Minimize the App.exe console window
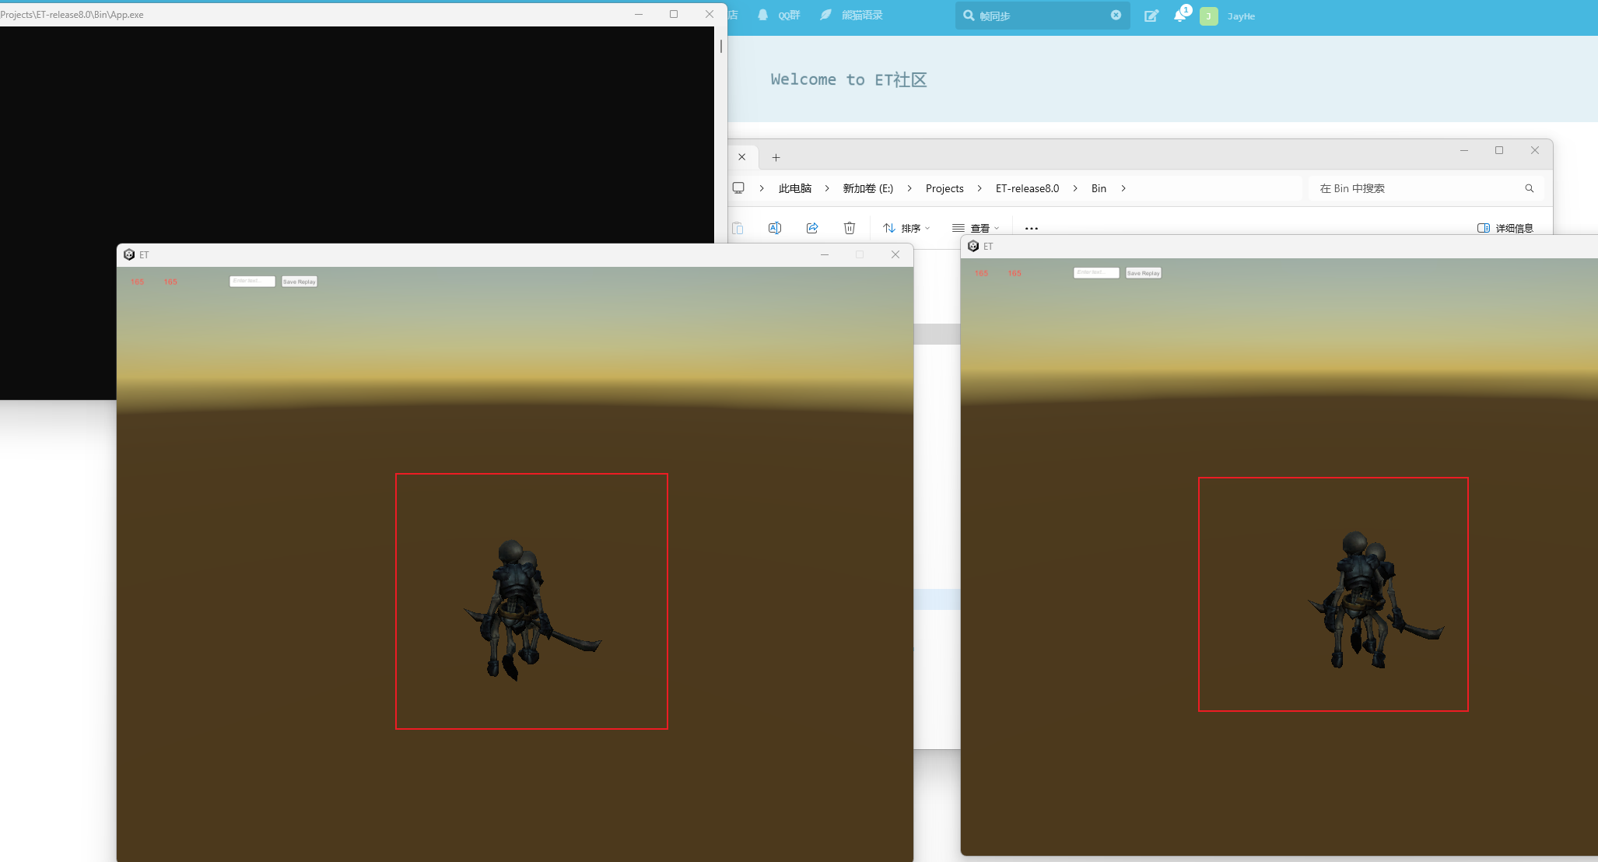Viewport: 1598px width, 862px height. coord(639,14)
